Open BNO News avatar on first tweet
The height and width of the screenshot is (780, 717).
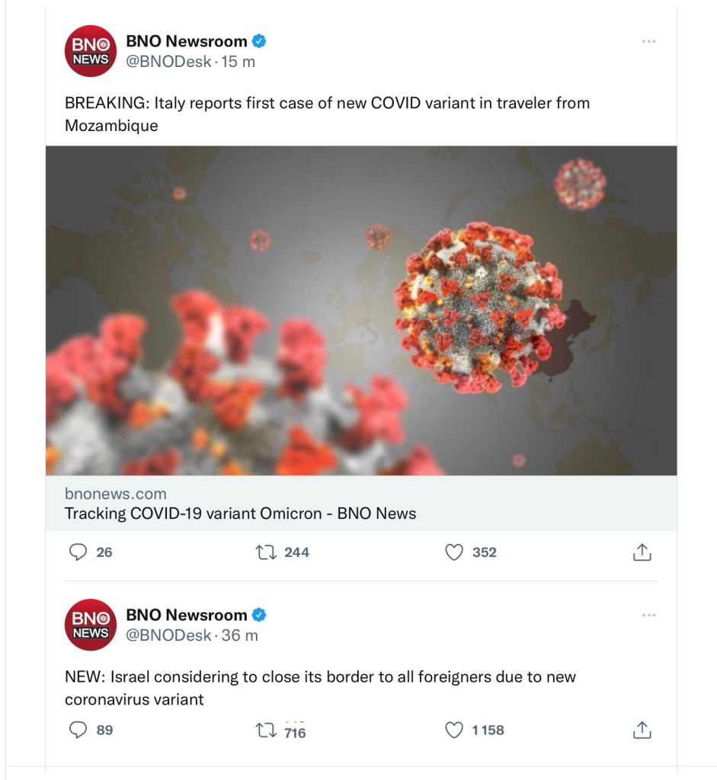tap(90, 51)
